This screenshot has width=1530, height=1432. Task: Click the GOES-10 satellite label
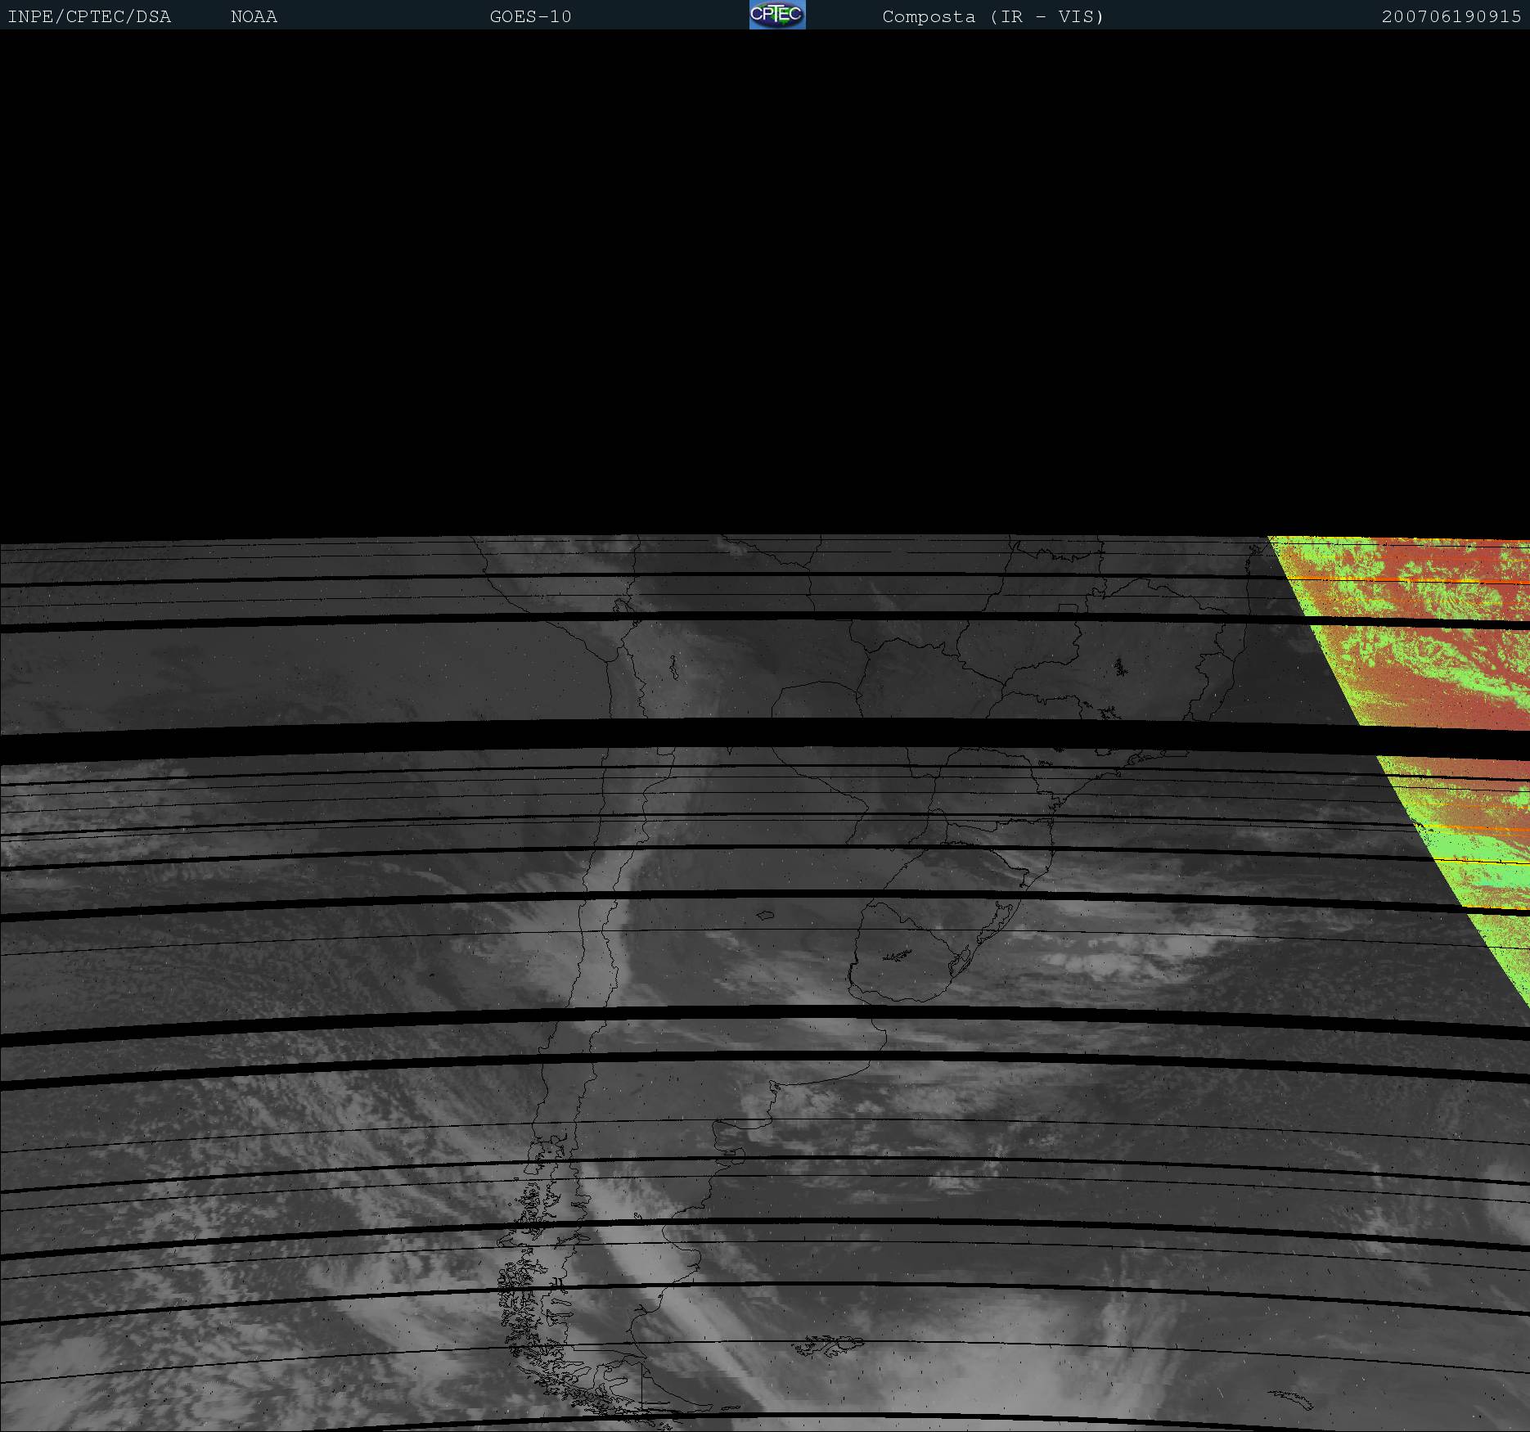[530, 17]
